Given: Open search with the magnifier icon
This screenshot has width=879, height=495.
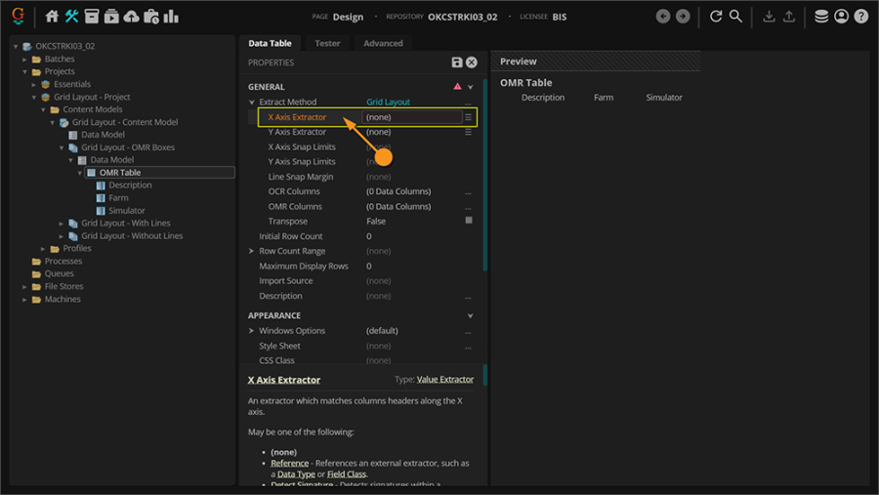Looking at the screenshot, I should [736, 17].
